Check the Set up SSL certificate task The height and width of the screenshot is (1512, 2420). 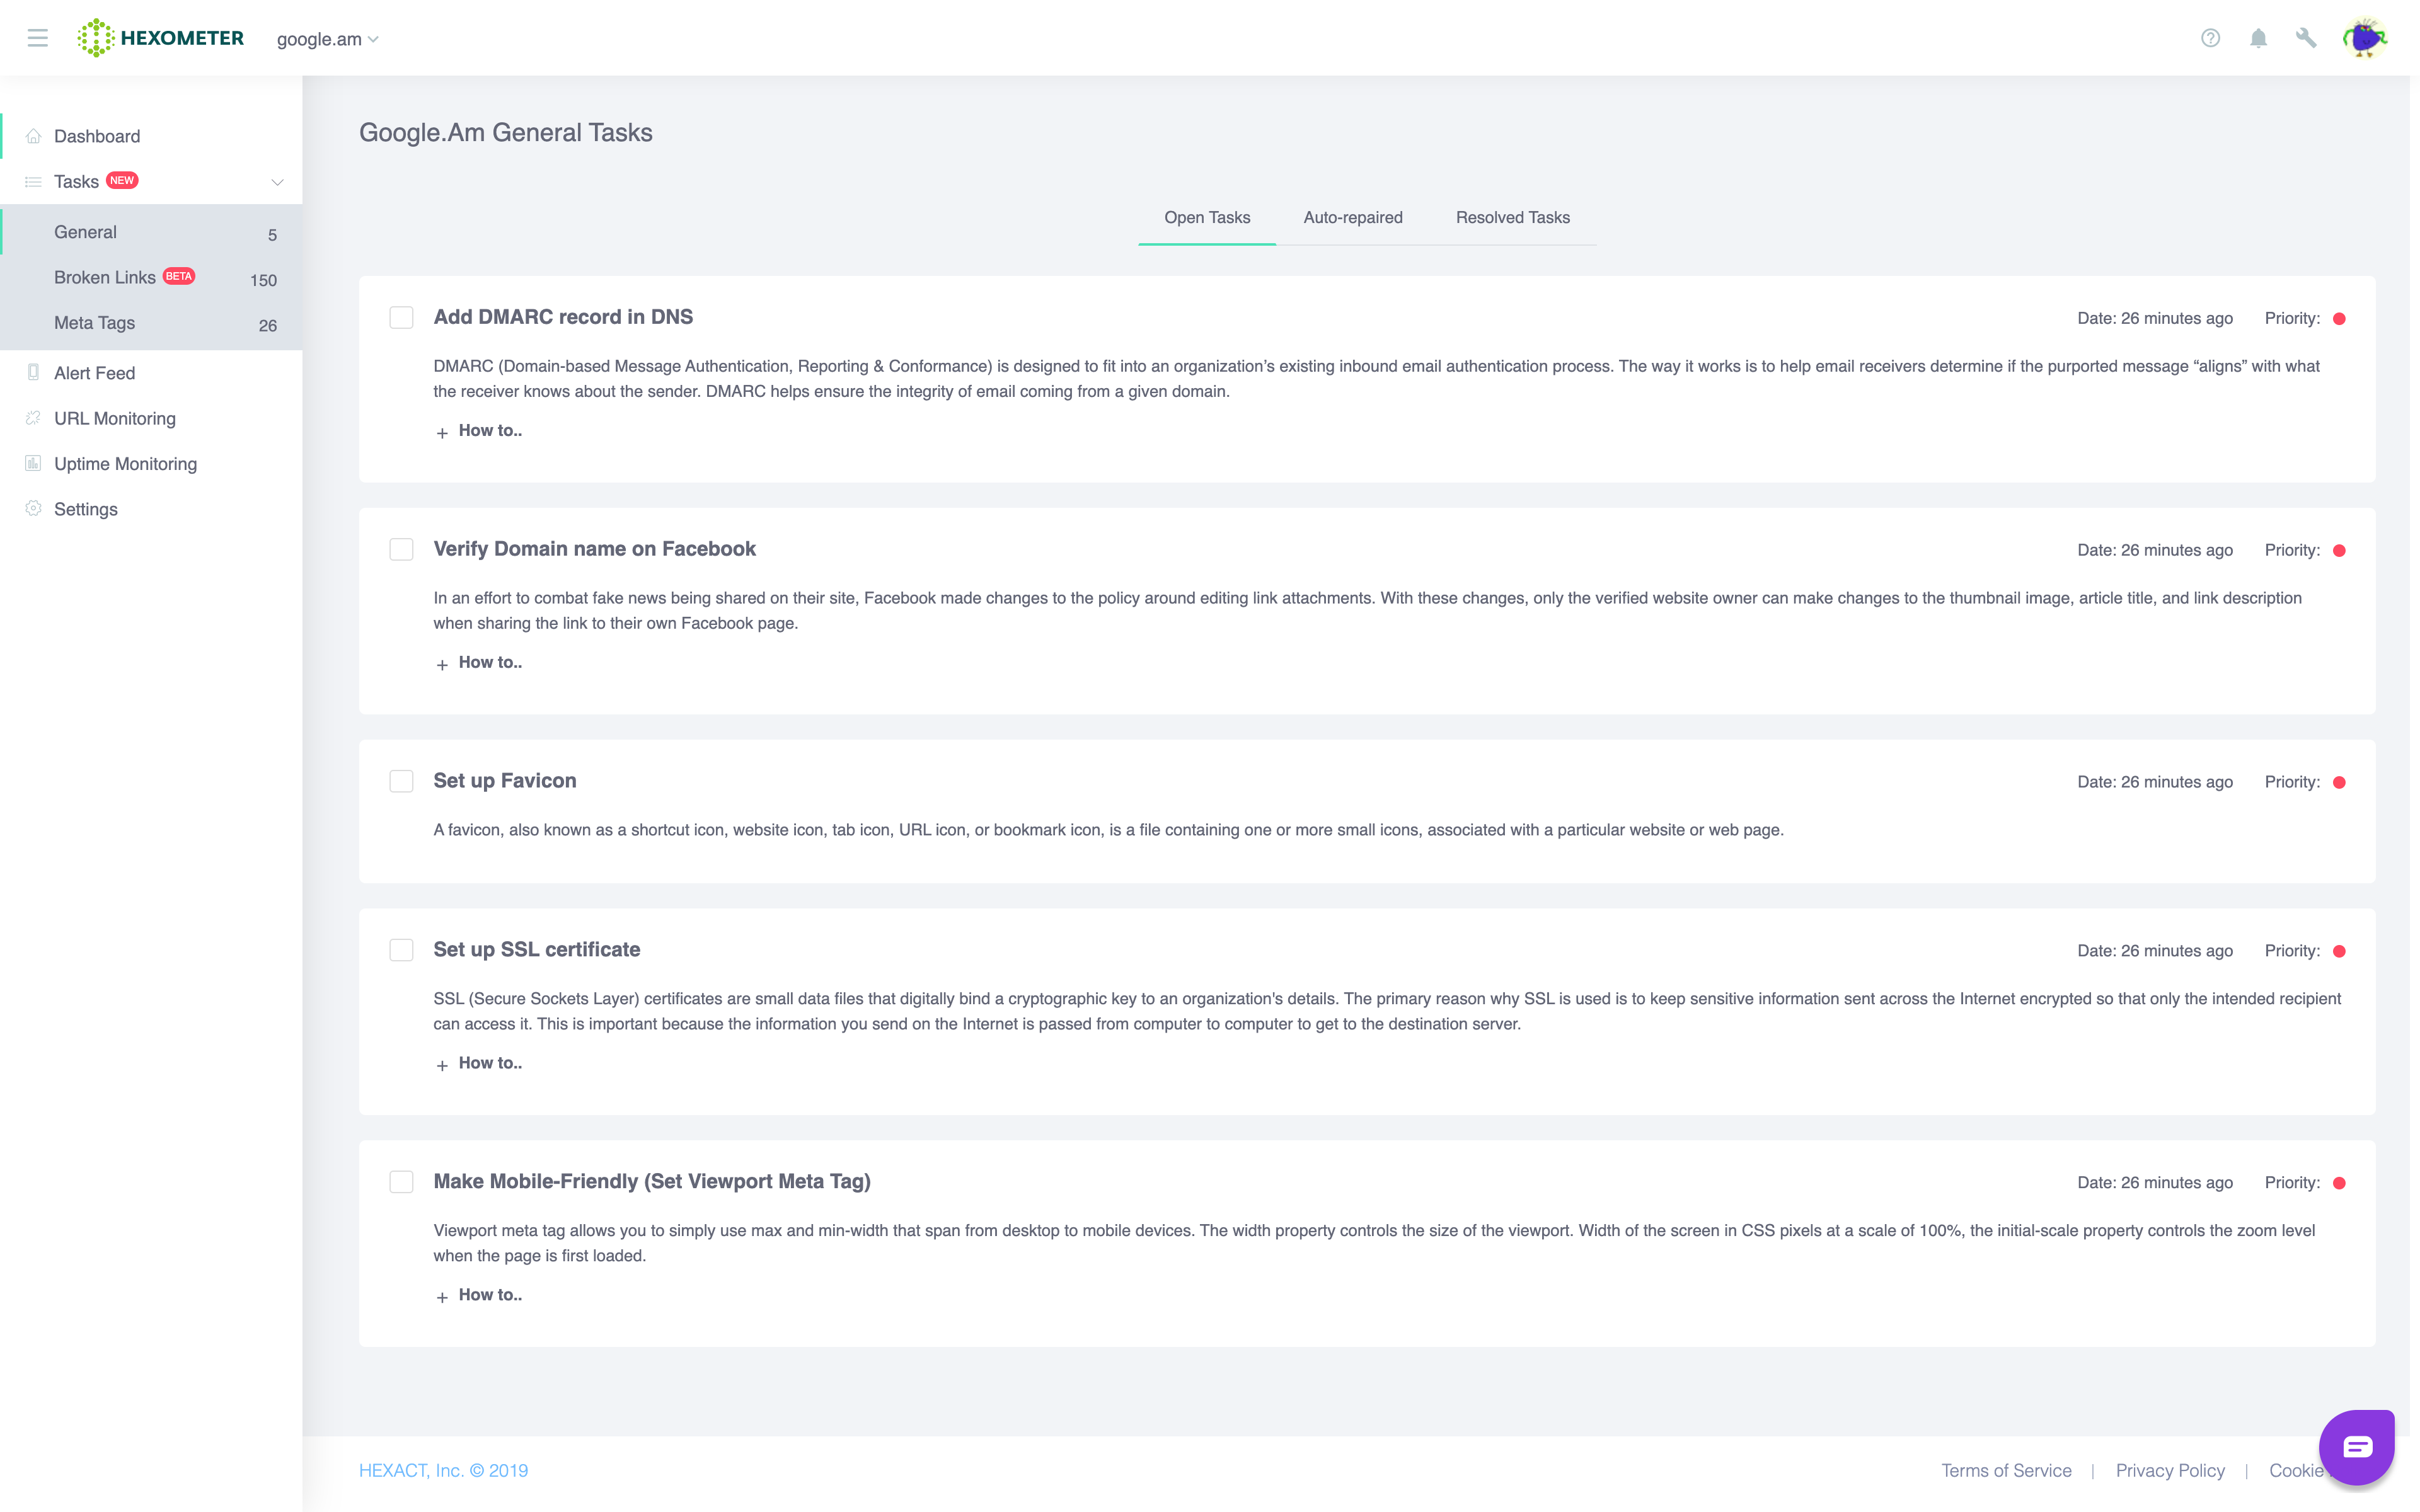pyautogui.click(x=401, y=950)
